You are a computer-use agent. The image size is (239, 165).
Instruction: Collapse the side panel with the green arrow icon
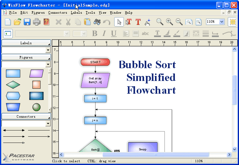click(x=8, y=34)
